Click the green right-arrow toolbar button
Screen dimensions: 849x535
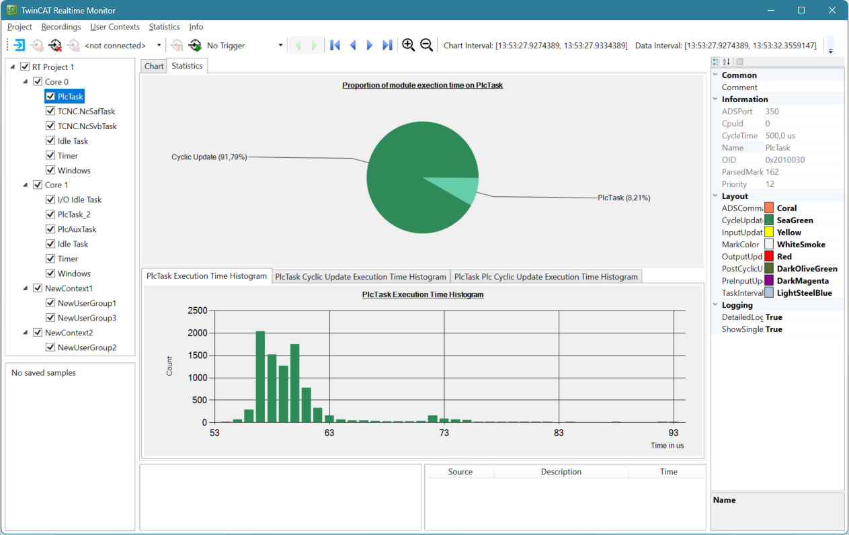click(314, 45)
